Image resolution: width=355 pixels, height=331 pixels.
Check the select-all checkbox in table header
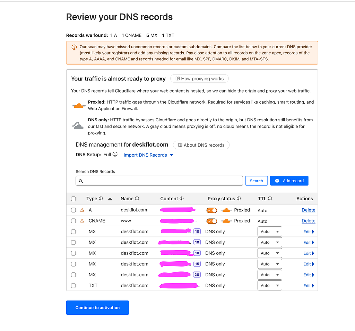(x=73, y=199)
